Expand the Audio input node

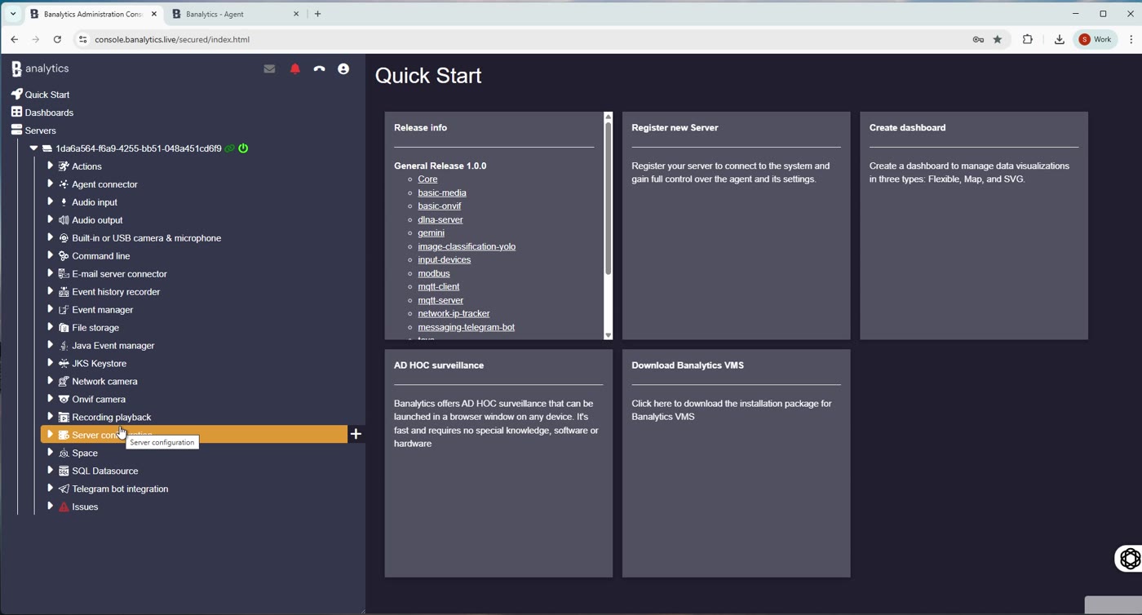point(50,201)
